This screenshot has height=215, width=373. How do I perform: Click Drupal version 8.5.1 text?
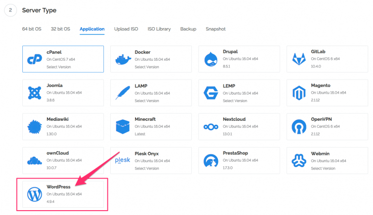click(226, 66)
